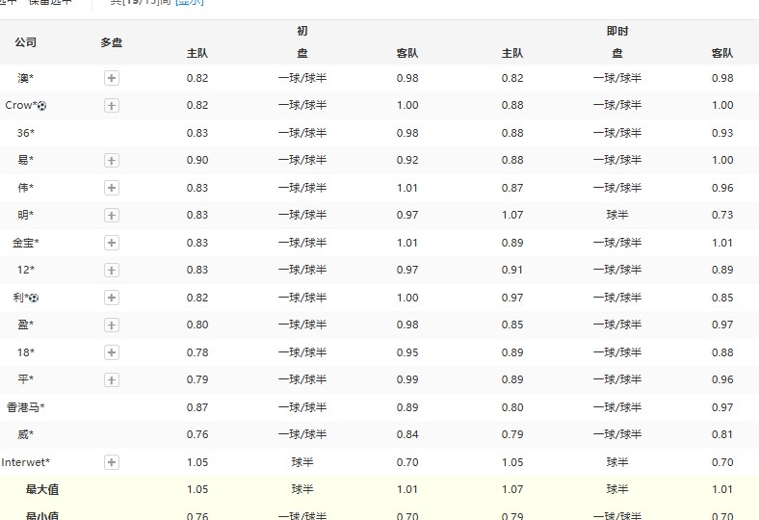Expand plus icon in Crow* row
The width and height of the screenshot is (759, 520).
112,105
